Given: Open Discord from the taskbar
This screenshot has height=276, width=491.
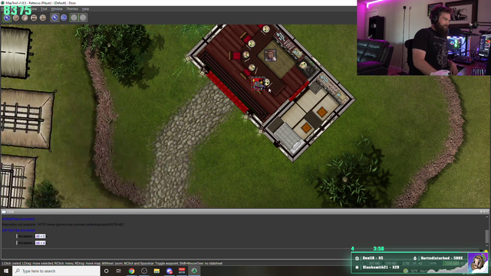Looking at the screenshot, I should coord(170,271).
